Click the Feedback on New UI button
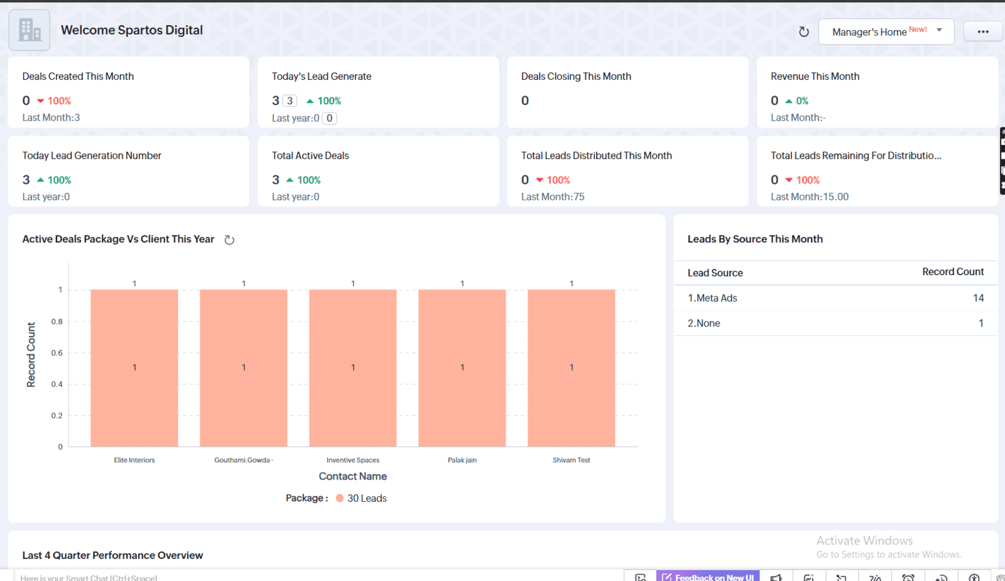 pos(708,577)
